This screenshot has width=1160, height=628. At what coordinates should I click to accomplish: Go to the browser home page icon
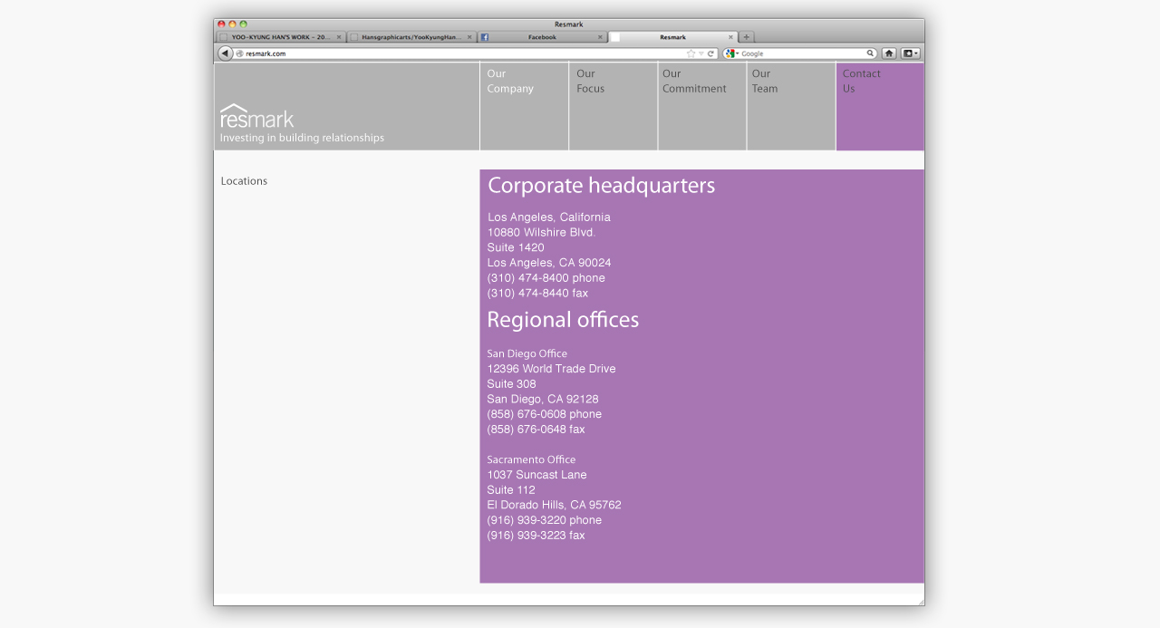click(889, 53)
